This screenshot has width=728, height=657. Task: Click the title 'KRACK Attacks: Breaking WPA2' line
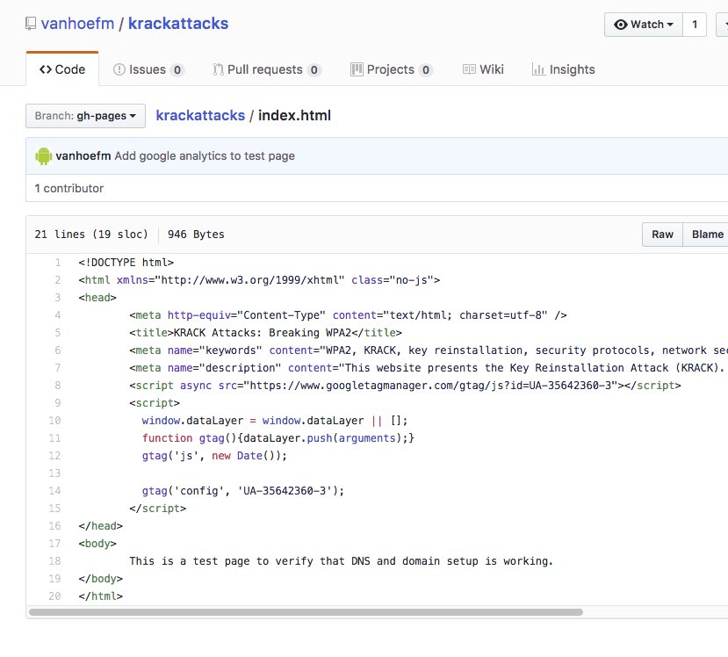(x=265, y=332)
